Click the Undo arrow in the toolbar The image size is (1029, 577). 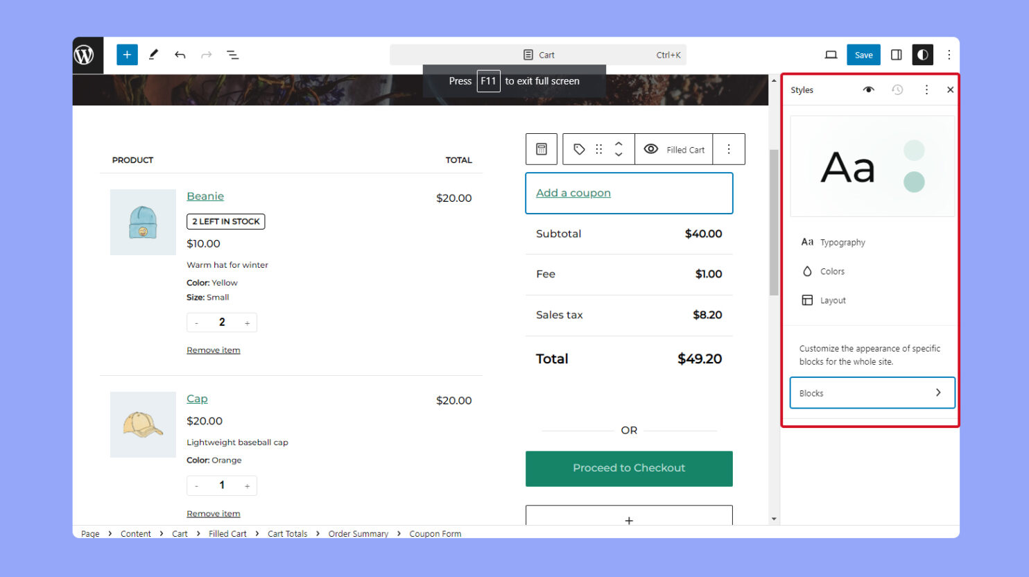click(180, 54)
